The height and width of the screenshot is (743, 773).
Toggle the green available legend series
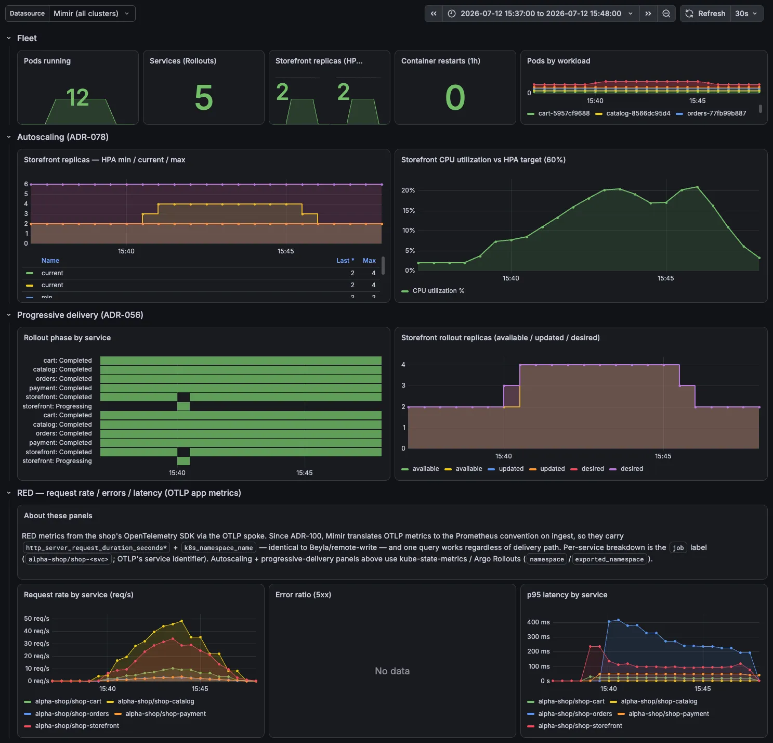tap(426, 469)
